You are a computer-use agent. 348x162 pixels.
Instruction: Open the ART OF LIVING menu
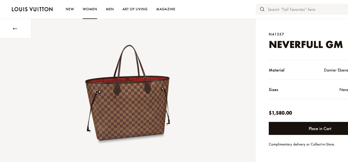[x=135, y=9]
